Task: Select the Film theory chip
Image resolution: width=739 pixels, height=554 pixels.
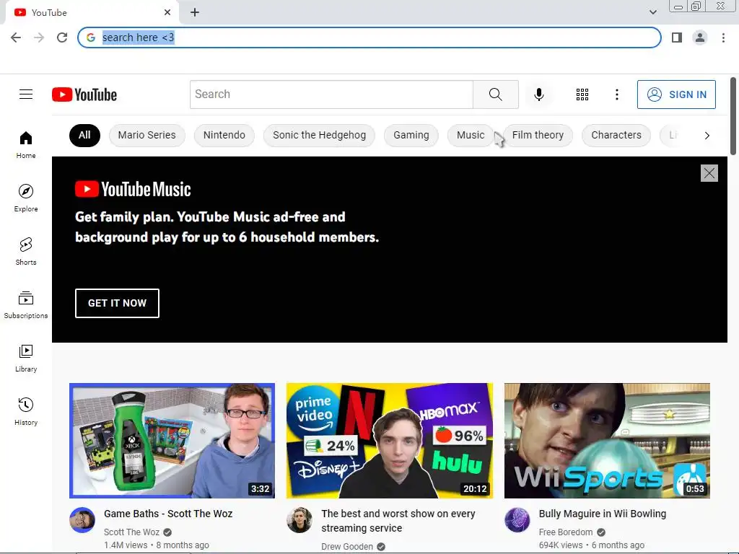Action: coord(538,135)
